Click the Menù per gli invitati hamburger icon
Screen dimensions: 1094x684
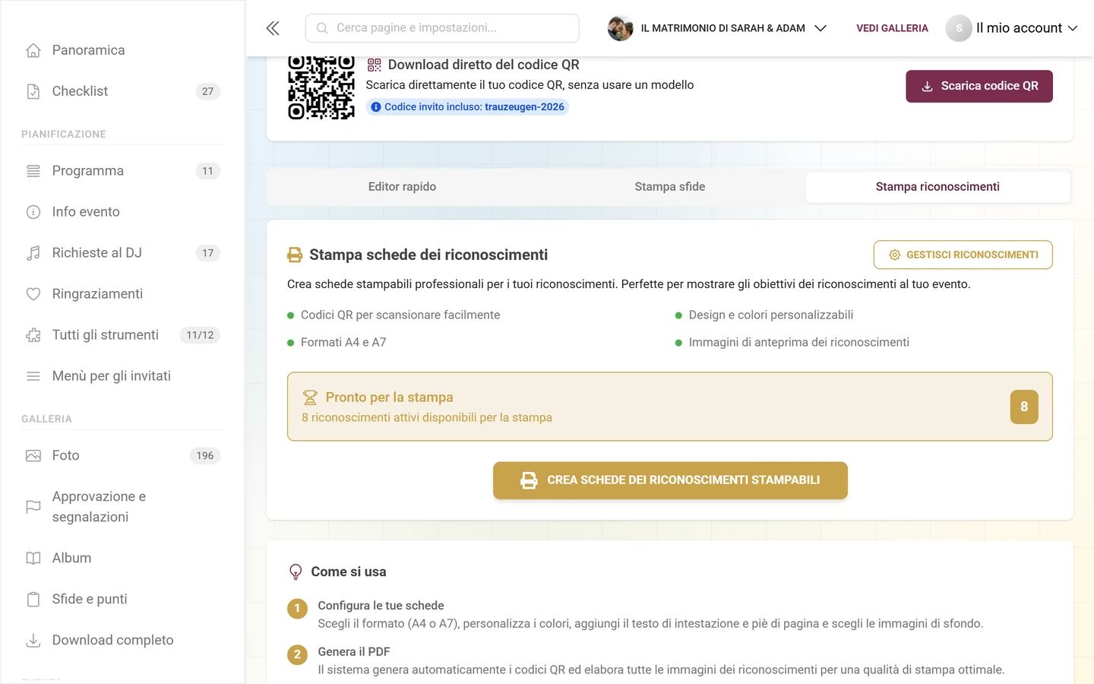[x=33, y=376]
